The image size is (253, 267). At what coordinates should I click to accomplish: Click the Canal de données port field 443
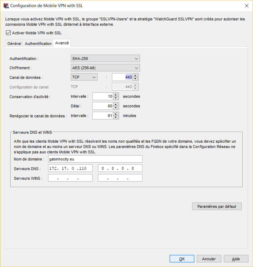coord(122,77)
